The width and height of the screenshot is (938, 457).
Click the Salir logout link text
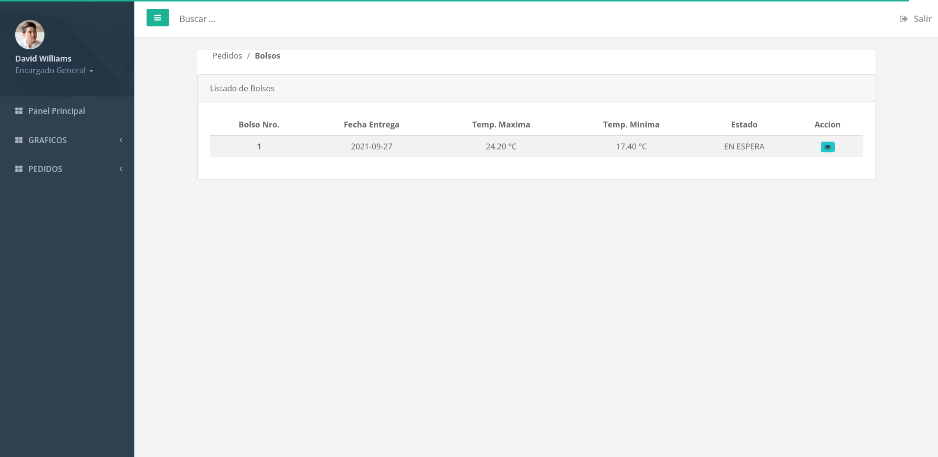(x=922, y=19)
